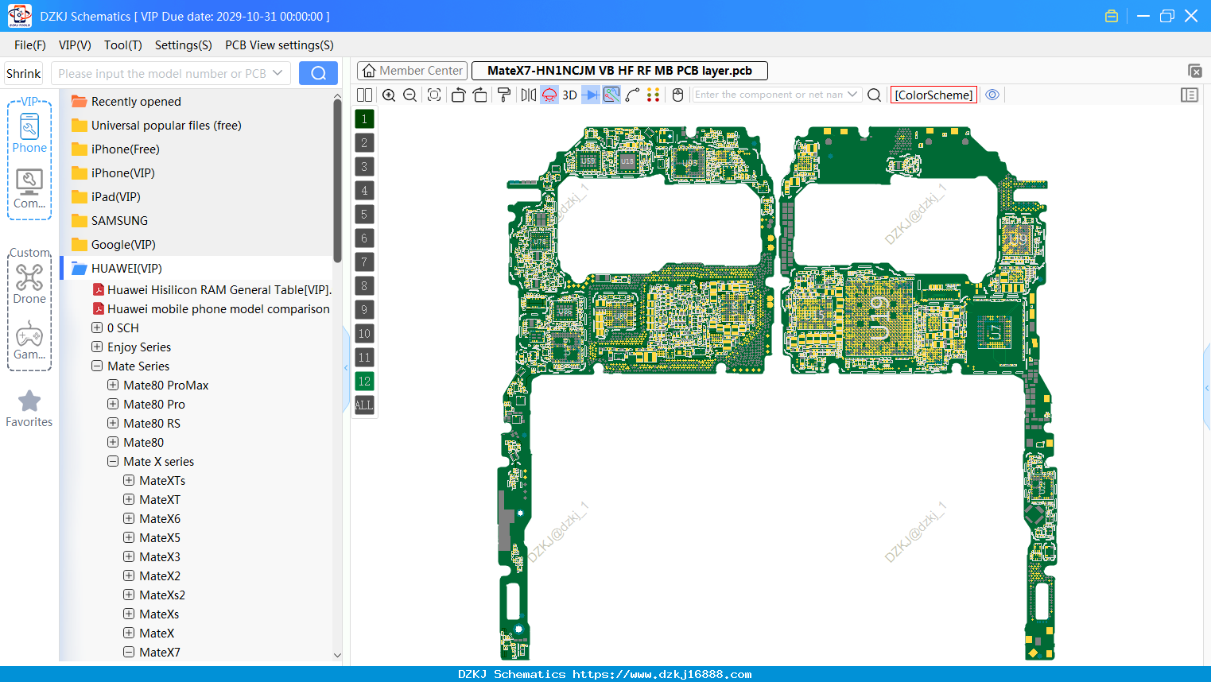Select the Game console category icon
Viewport: 1211px width, 682px height.
pos(29,340)
